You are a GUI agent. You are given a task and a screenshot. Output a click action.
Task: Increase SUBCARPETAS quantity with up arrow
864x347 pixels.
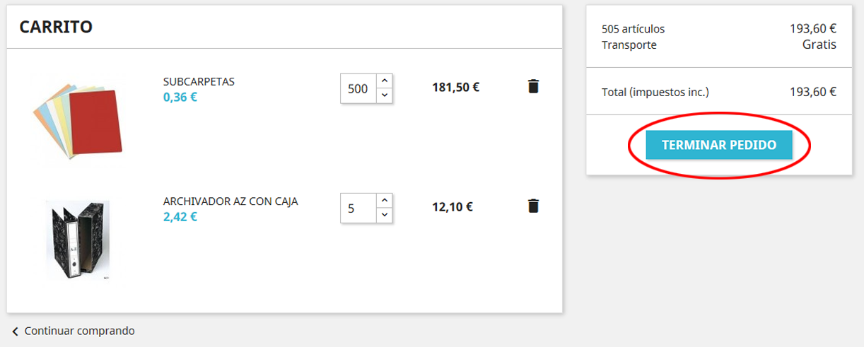pos(384,81)
